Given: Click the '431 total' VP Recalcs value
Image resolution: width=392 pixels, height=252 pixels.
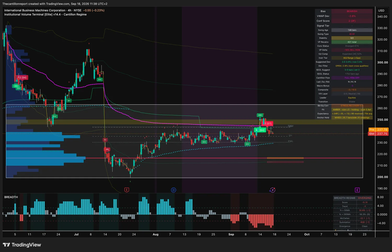Looking at the screenshot, I should click(352, 42).
